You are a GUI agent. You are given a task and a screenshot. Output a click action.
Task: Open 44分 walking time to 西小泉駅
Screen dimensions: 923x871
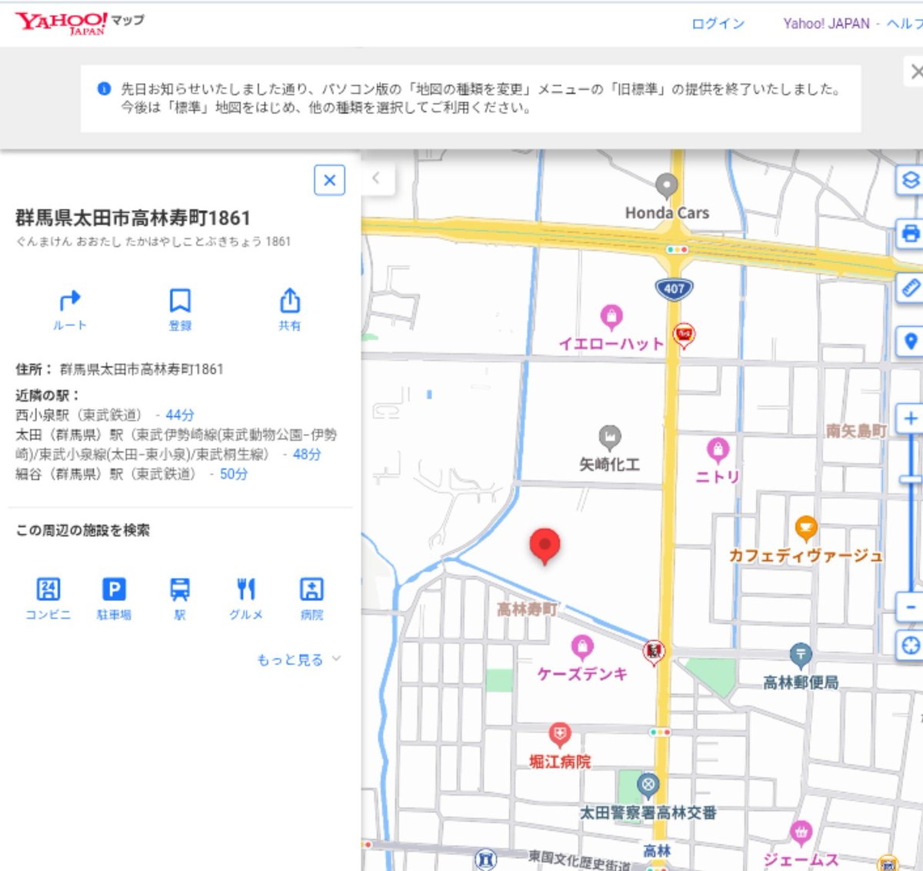coord(180,415)
